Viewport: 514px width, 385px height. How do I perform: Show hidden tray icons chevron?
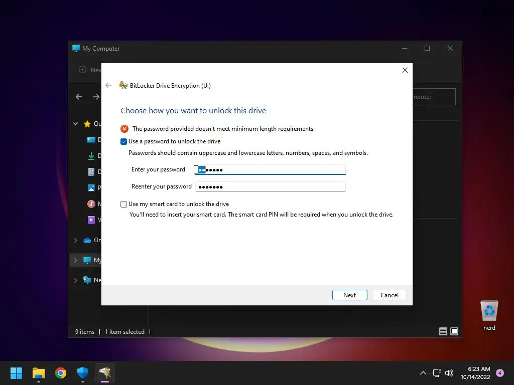tap(423, 373)
